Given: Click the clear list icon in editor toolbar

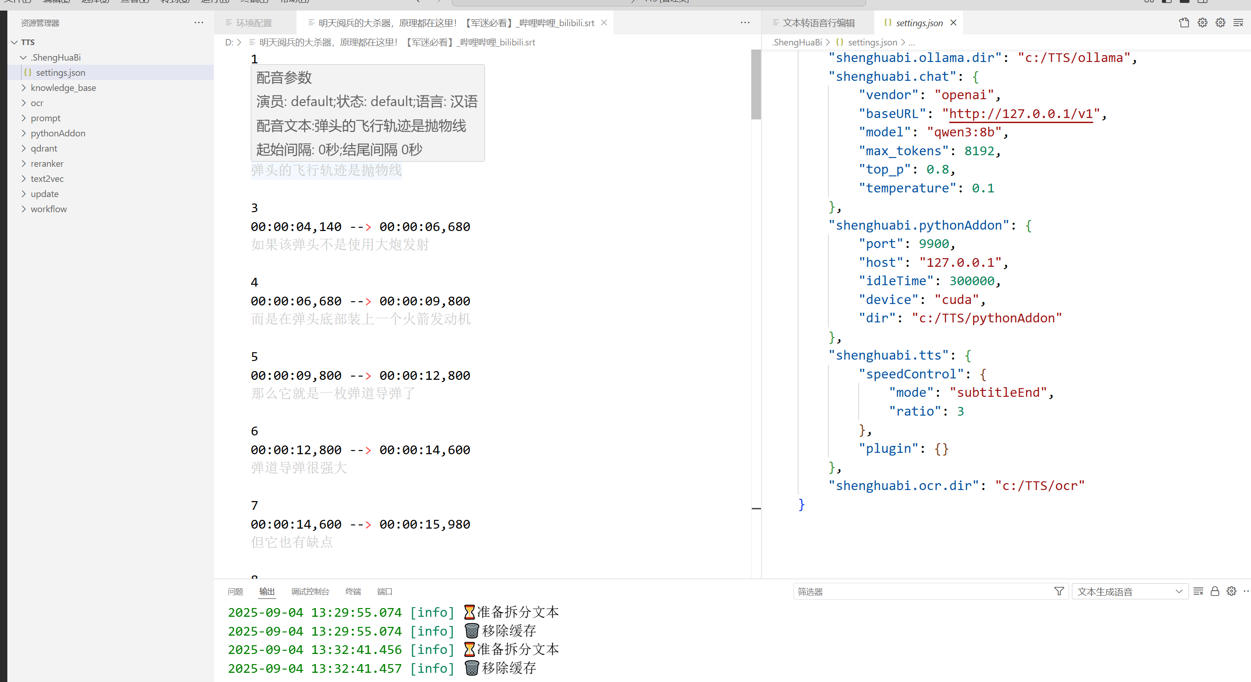Looking at the screenshot, I should [x=1238, y=23].
